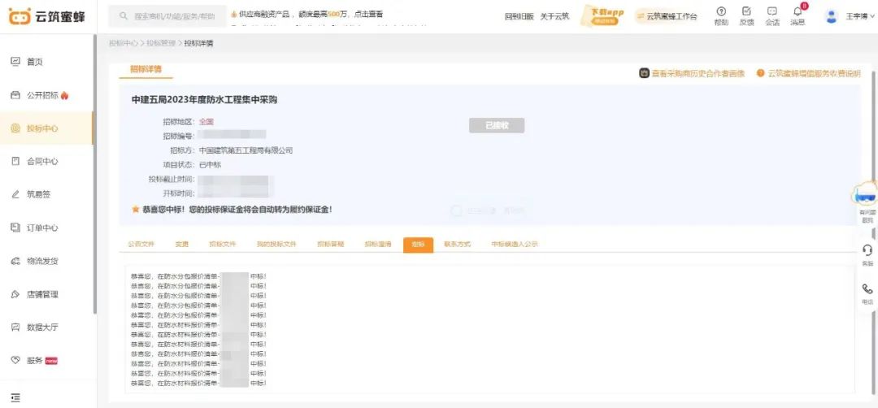Viewport: 878px width, 408px height.
Task: Select the 招标详情 tab heading
Action: click(146, 69)
